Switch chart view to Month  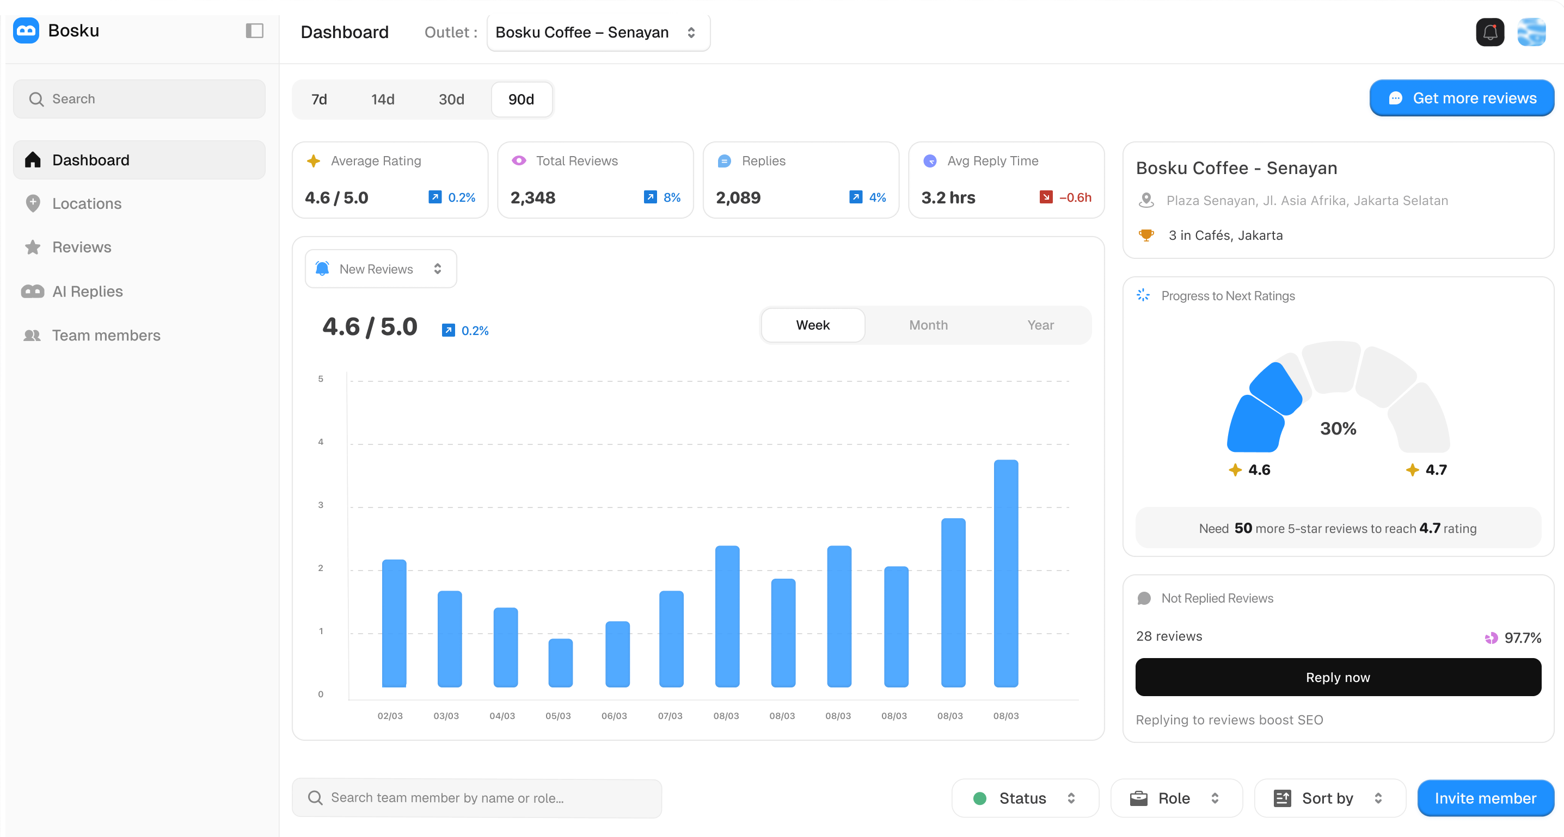tap(928, 325)
